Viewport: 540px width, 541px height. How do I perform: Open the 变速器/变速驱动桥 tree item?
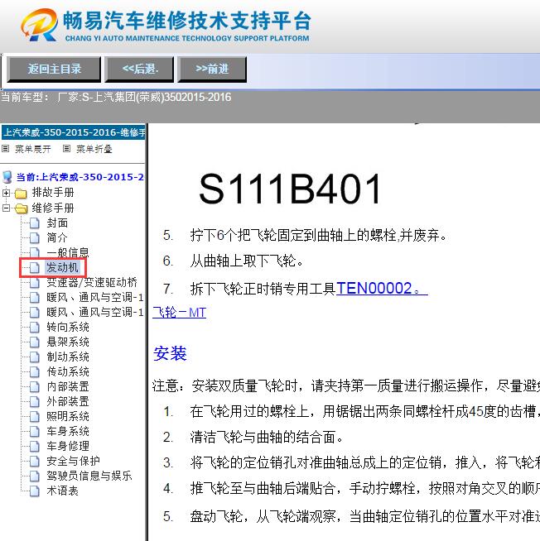click(92, 282)
